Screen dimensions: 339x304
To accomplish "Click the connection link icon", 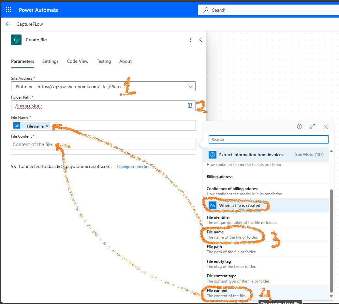I will tap(14, 166).
